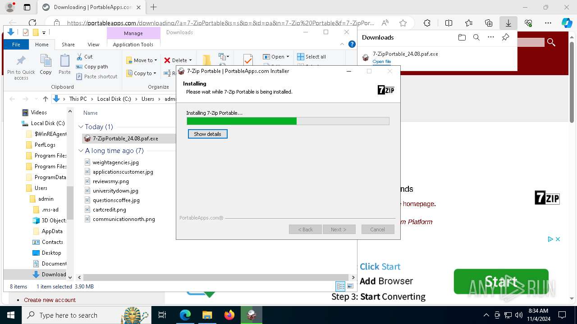Open the ribbon Open dropdown

276,57
